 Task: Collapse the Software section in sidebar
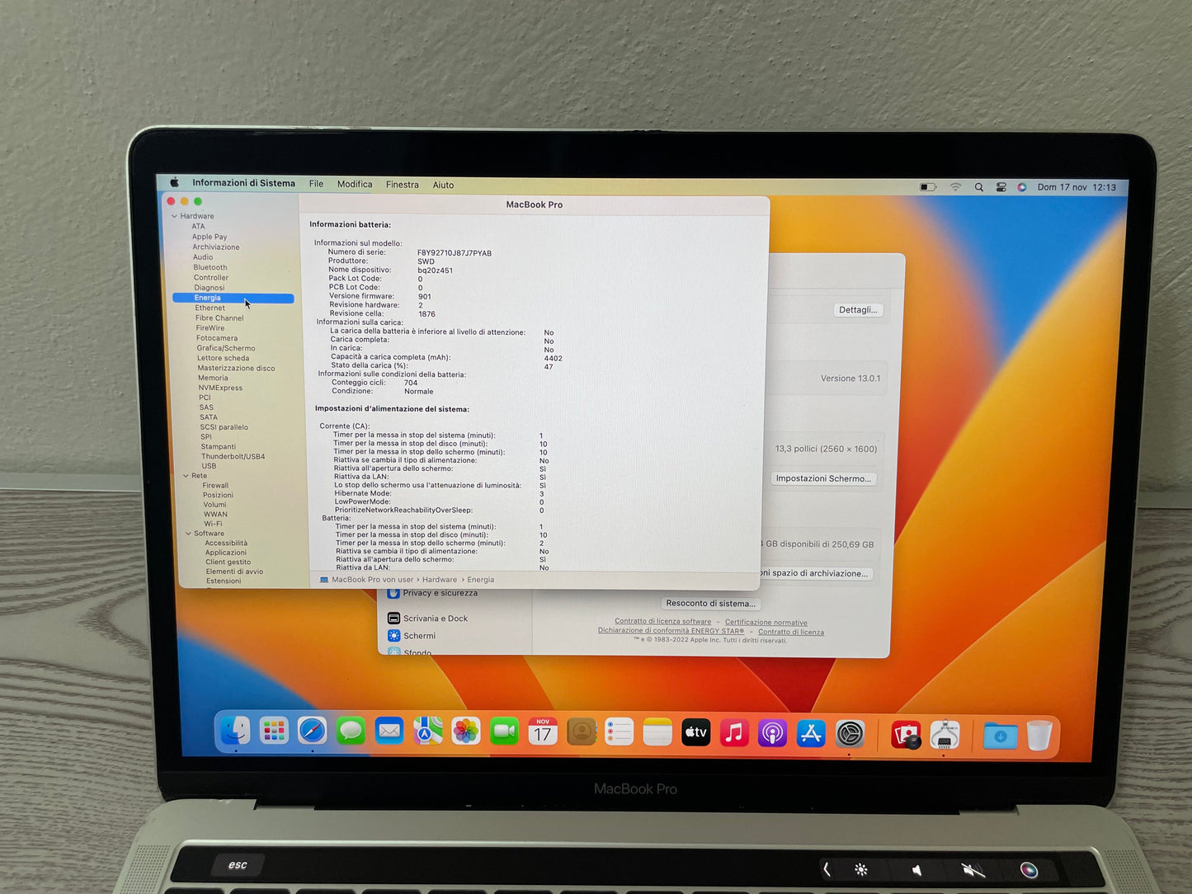(188, 534)
